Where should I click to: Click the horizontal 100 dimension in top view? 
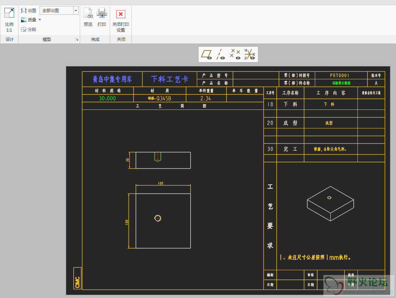161,183
